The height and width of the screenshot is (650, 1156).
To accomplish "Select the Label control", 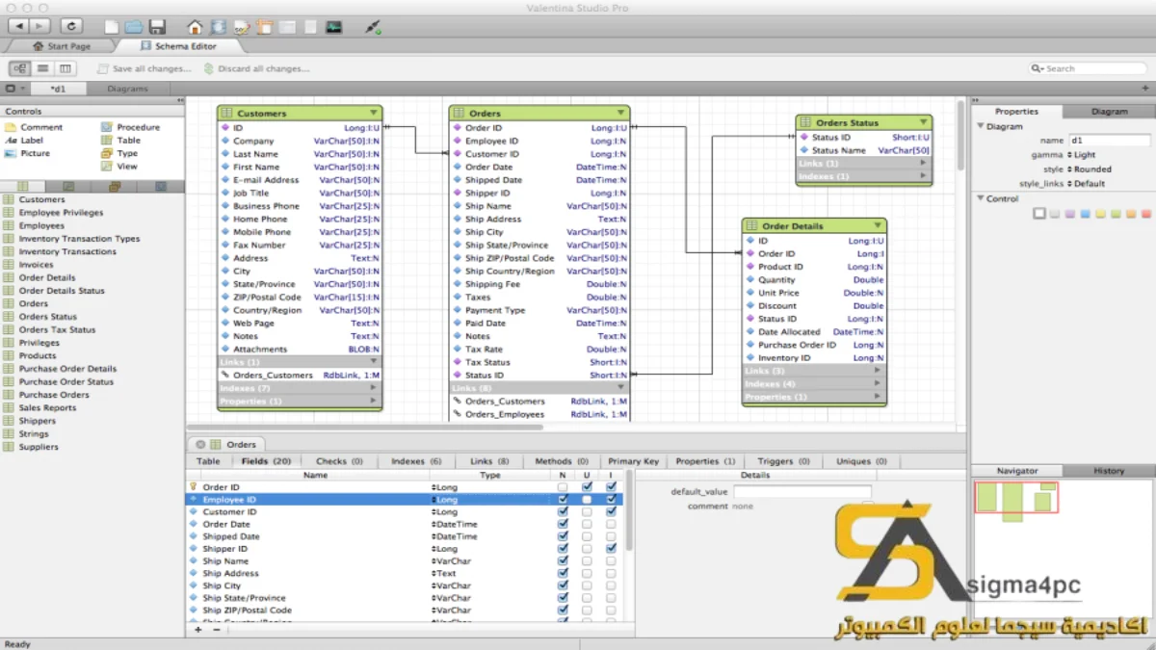I will 24,141.
